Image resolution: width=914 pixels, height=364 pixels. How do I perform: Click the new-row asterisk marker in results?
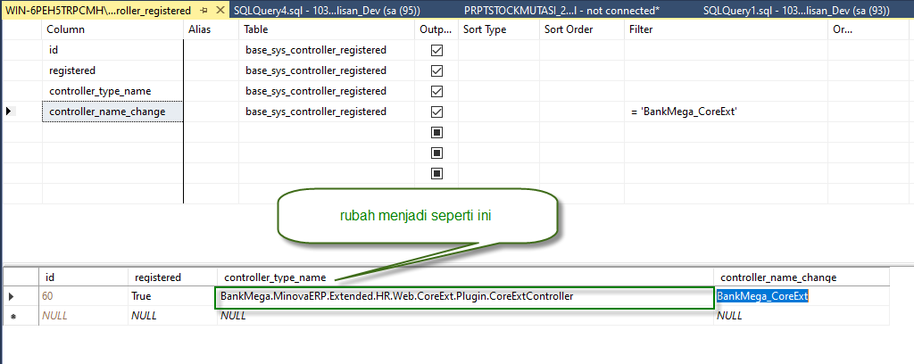(11, 316)
